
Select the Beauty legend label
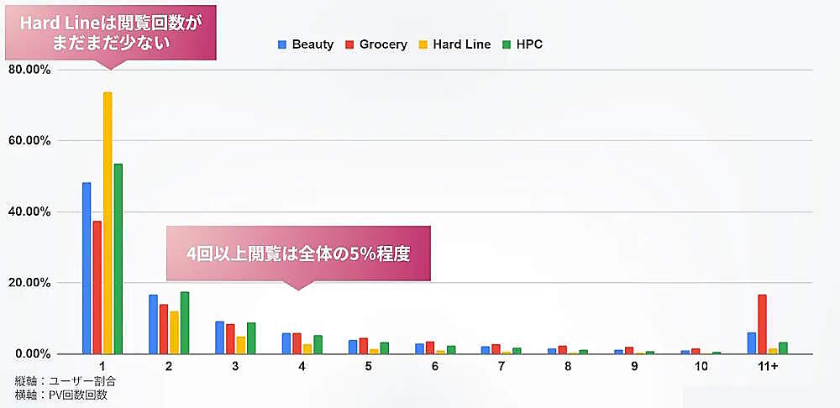click(x=312, y=44)
